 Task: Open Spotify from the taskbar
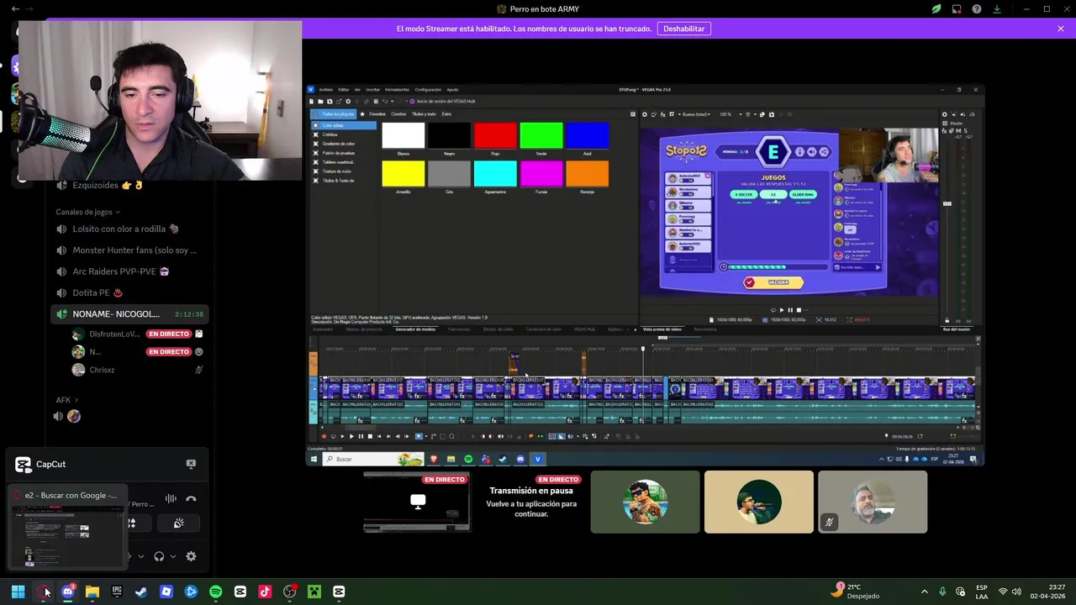point(215,592)
